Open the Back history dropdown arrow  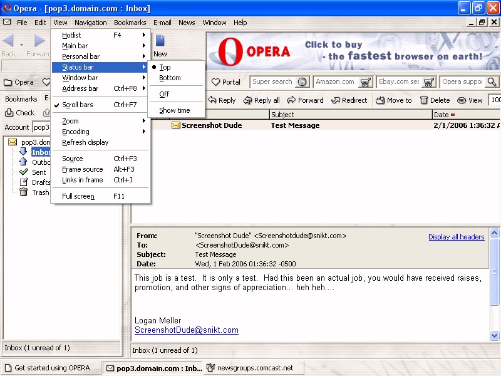click(21, 44)
